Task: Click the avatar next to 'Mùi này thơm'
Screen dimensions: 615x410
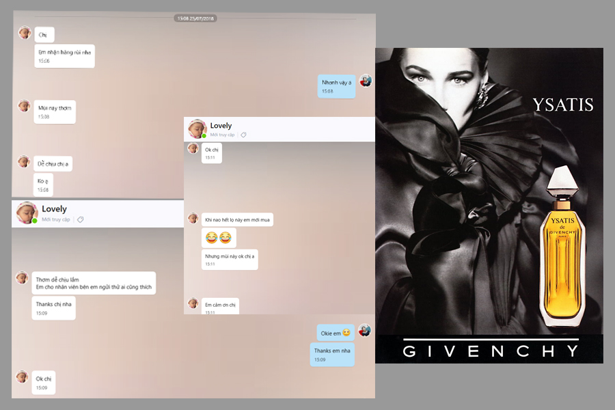Action: (24, 105)
